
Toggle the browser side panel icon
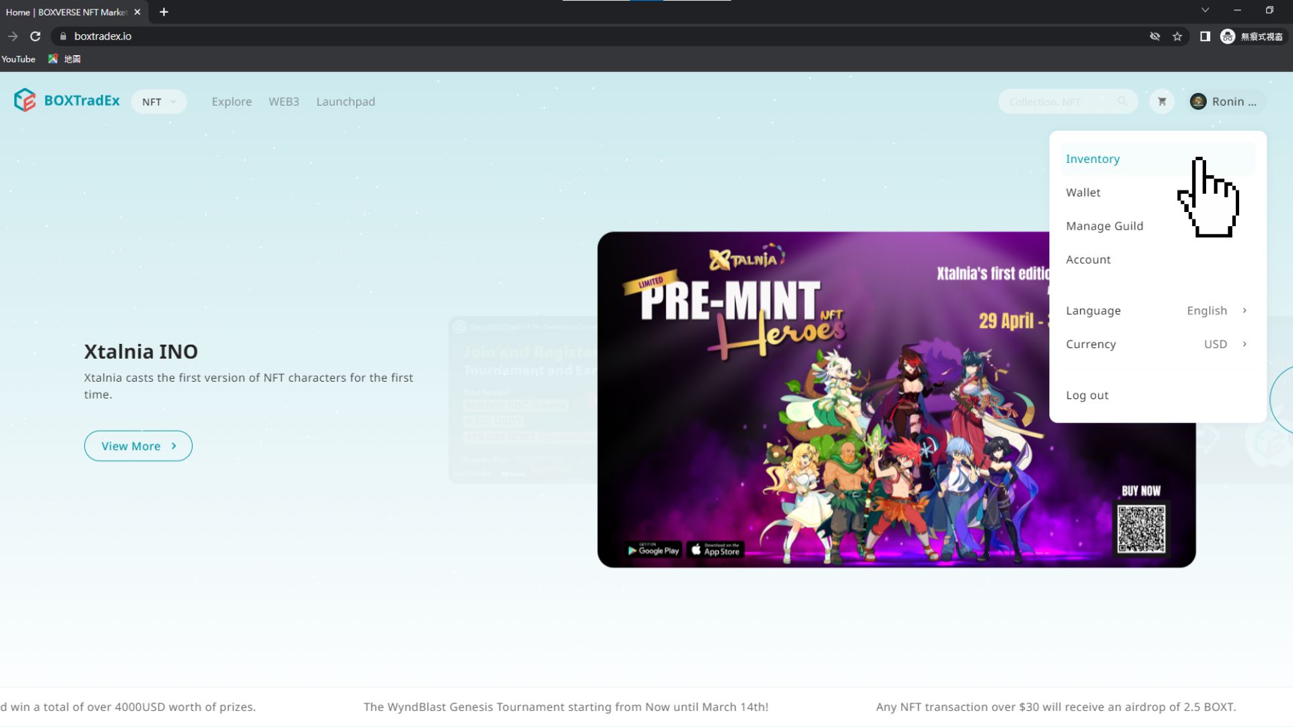(x=1205, y=36)
